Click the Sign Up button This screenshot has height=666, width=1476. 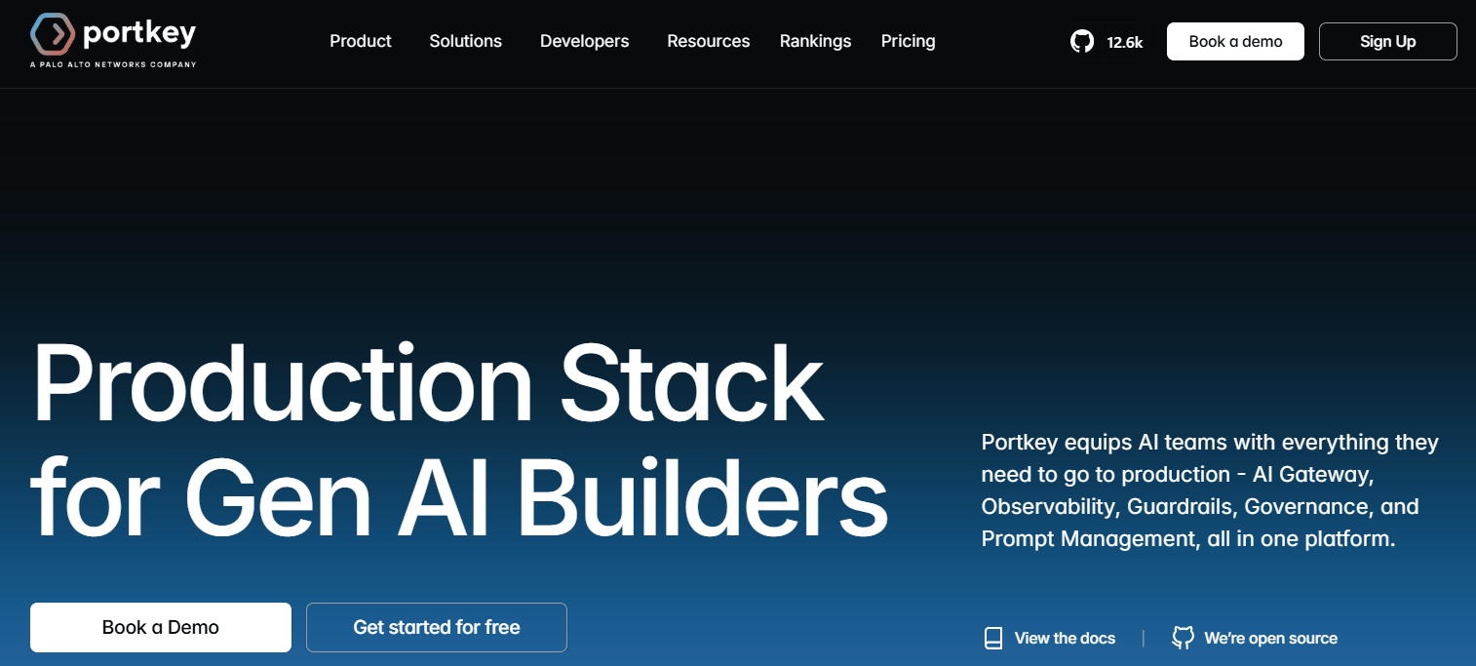[x=1387, y=41]
